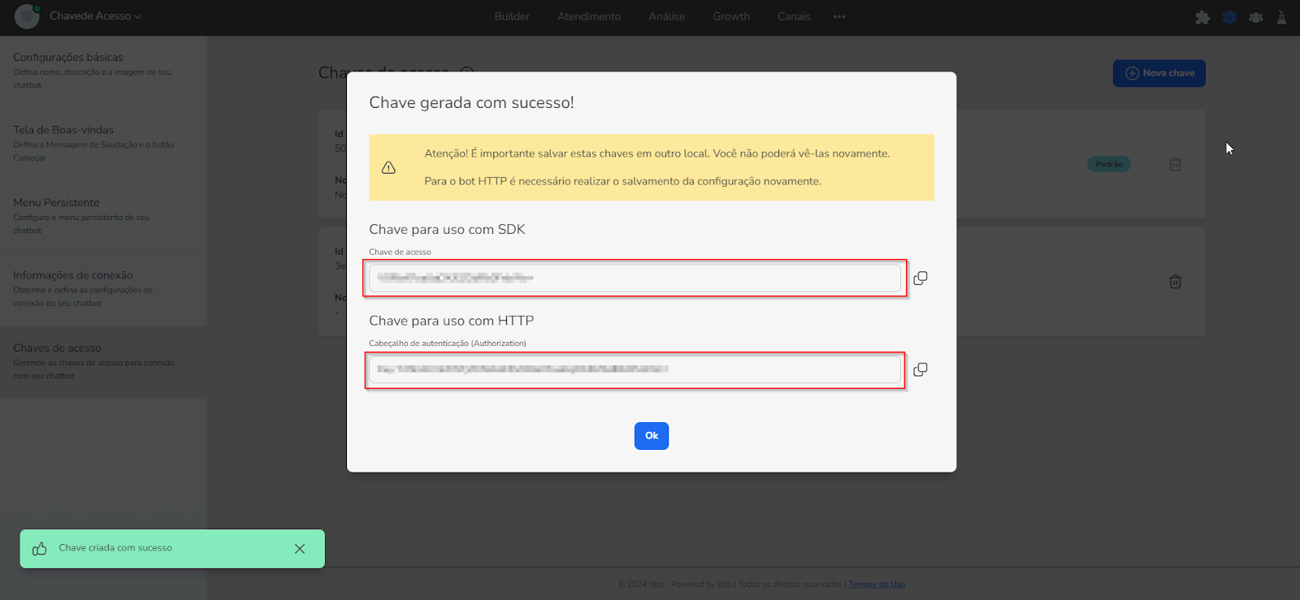Screen dimensions: 1300x600
Task: Delete the Padrão key with trash icon
Action: tap(1175, 164)
